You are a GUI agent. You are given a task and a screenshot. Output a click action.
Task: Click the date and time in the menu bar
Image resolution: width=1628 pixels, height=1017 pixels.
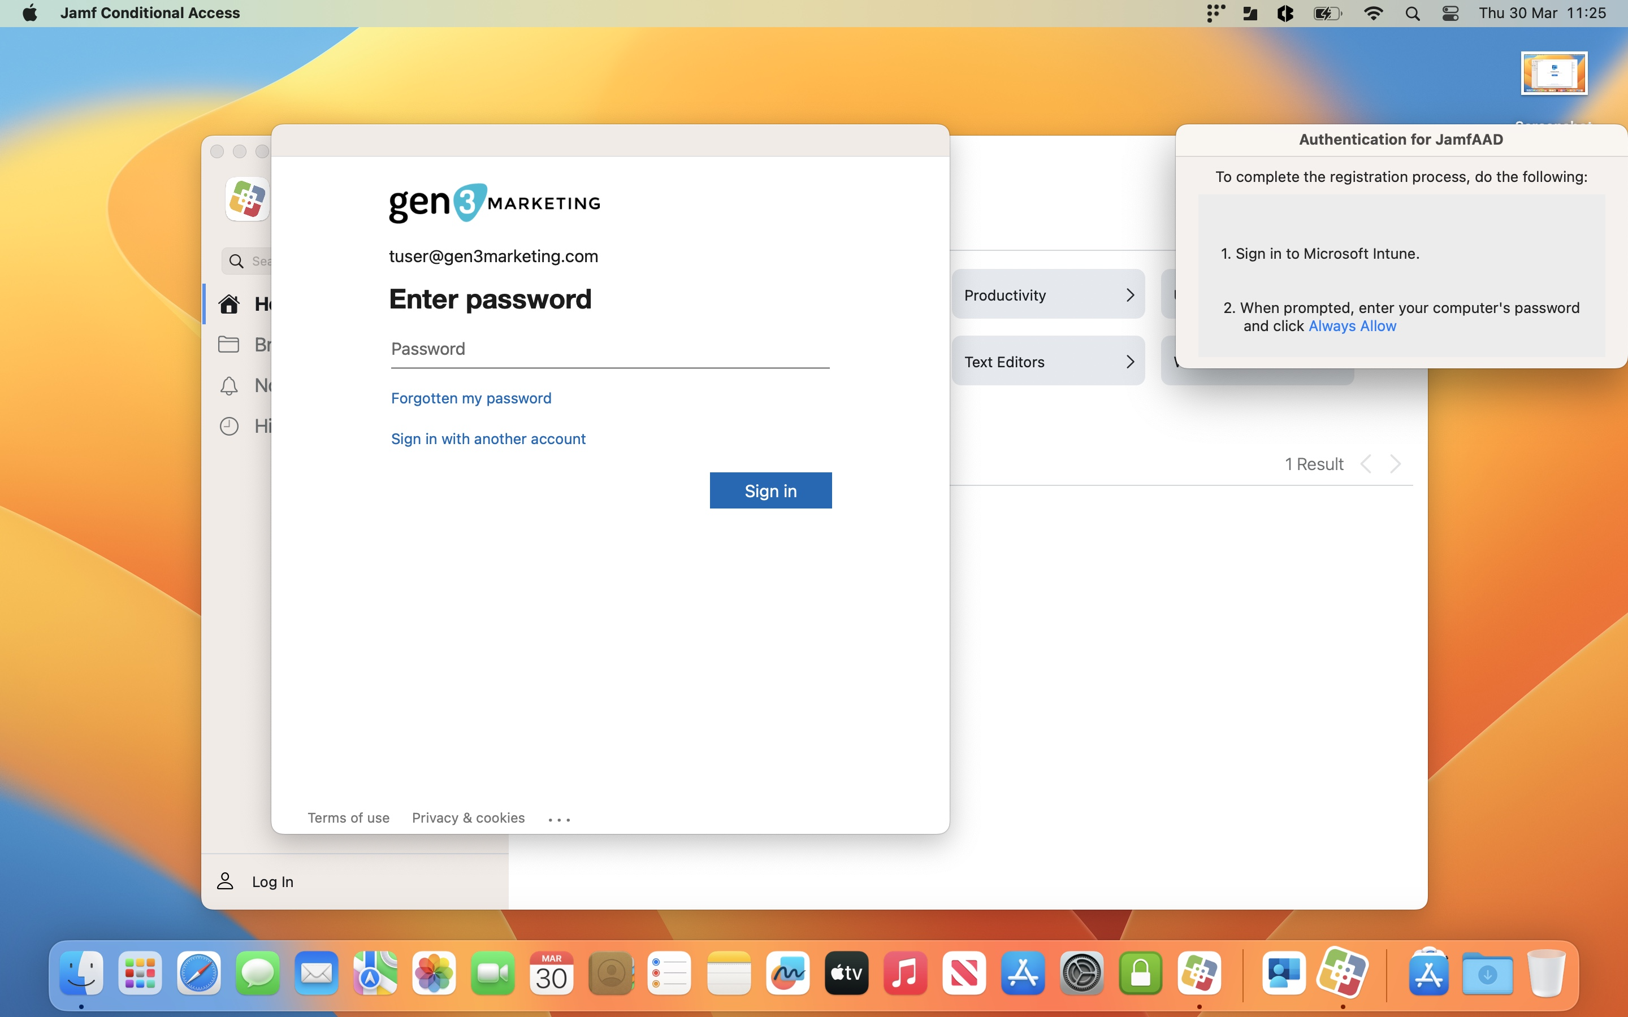pyautogui.click(x=1542, y=13)
